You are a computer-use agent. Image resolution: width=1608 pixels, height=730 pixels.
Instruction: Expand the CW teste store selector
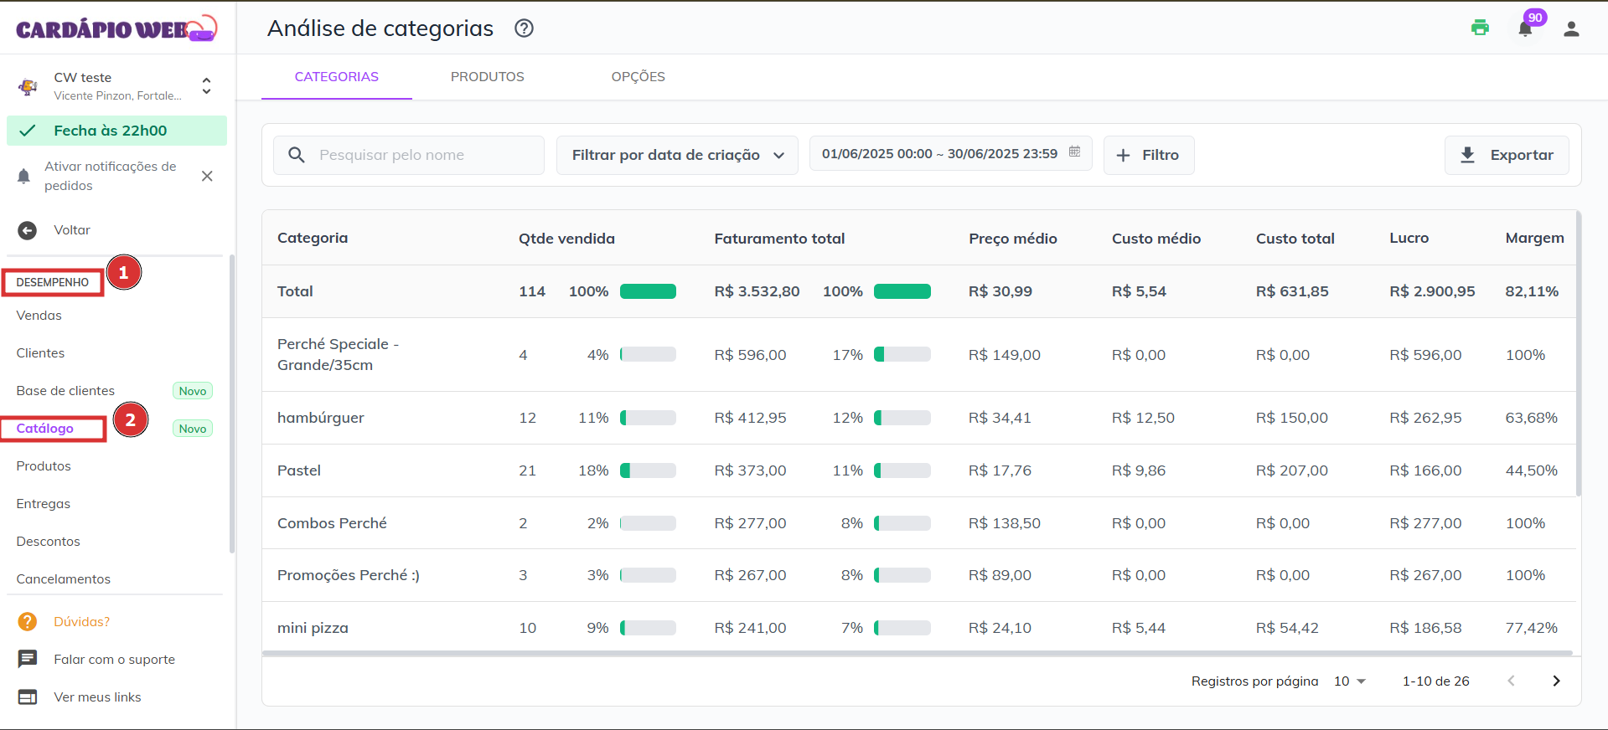click(206, 85)
